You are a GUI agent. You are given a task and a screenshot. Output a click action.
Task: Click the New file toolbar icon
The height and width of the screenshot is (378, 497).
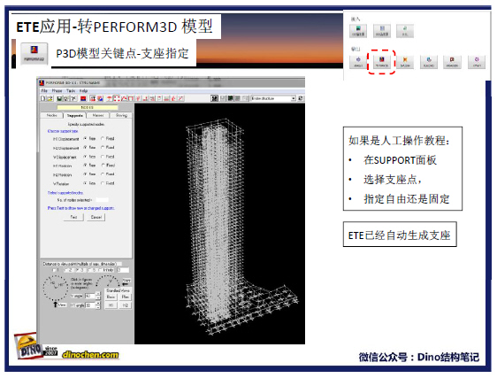(42, 99)
